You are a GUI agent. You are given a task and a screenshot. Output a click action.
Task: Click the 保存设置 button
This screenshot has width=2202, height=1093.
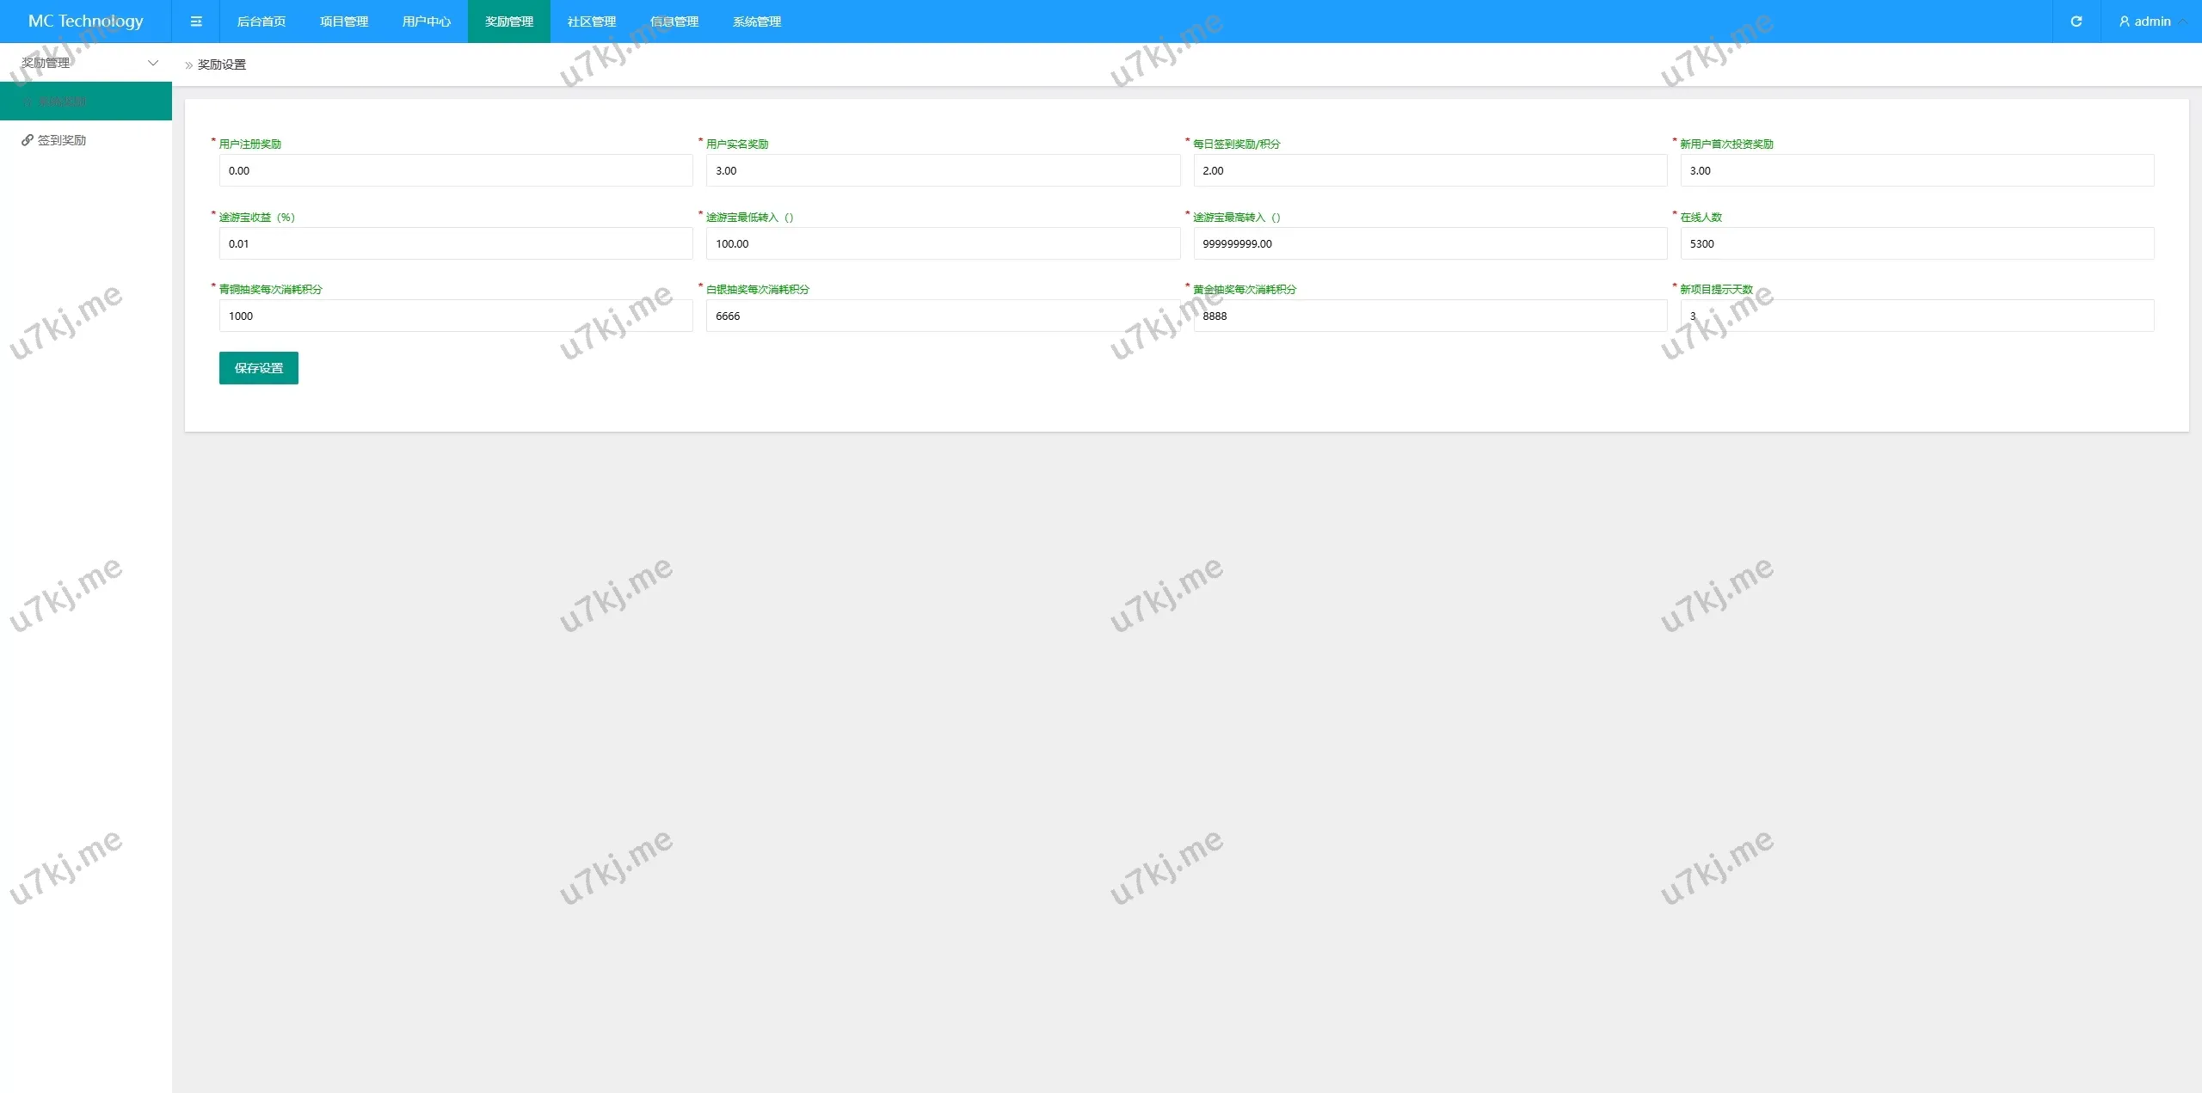[x=259, y=368]
